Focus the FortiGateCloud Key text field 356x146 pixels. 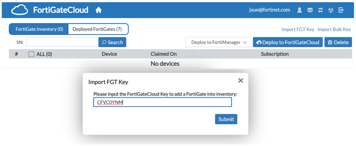[163, 102]
